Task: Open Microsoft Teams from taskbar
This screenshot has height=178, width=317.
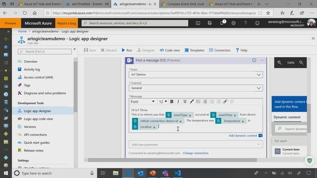Action: coord(165,173)
